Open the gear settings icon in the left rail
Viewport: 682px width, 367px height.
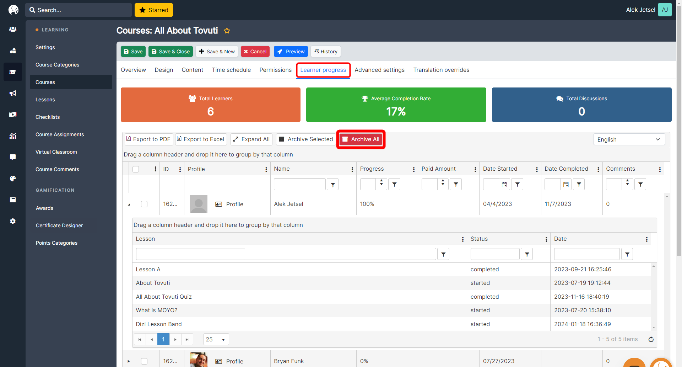13,221
